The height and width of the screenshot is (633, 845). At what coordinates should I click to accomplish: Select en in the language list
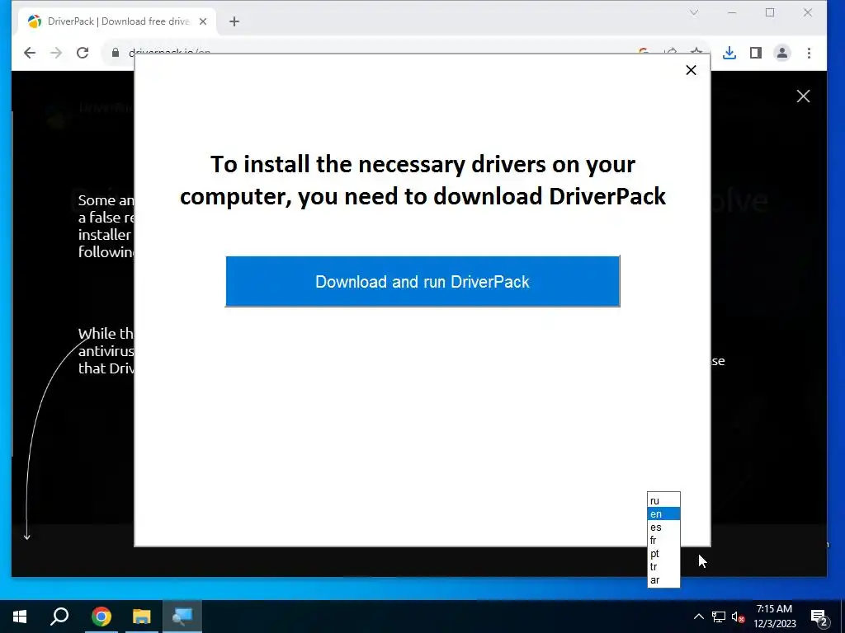point(663,514)
